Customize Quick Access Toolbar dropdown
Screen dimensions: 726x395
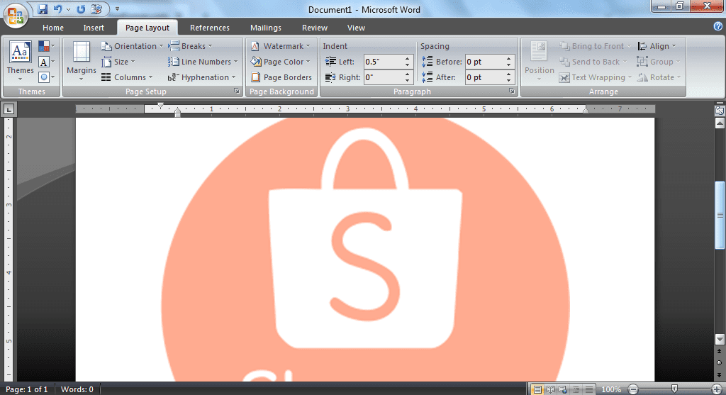pos(117,9)
